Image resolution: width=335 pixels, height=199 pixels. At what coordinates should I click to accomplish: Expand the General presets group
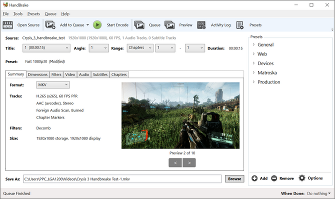click(x=253, y=44)
